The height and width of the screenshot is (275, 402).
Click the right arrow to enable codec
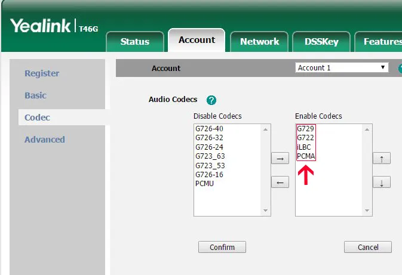pos(280,159)
